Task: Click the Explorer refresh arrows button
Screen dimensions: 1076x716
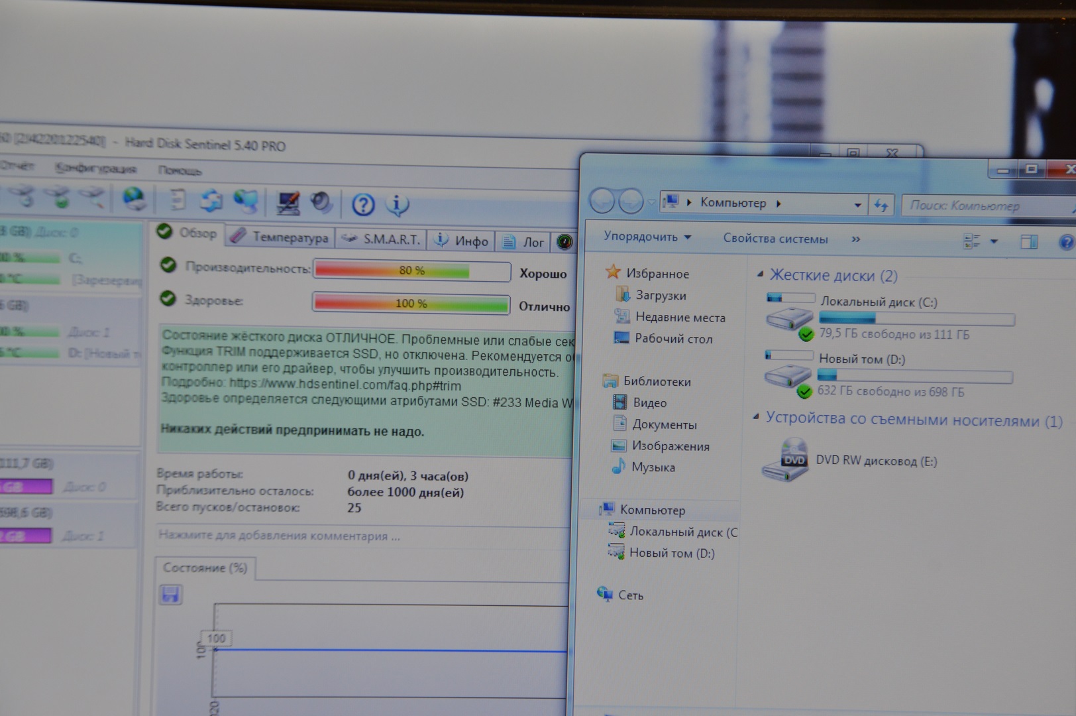Action: tap(881, 206)
